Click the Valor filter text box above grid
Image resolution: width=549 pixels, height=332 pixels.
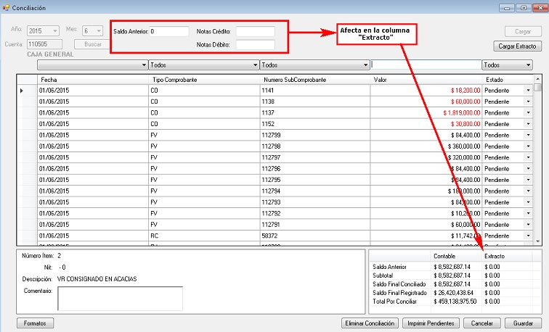[425, 65]
